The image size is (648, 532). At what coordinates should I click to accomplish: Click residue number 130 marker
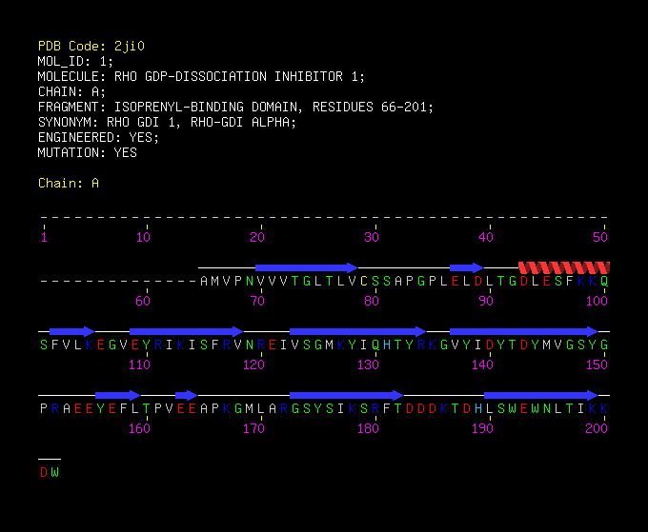point(368,365)
